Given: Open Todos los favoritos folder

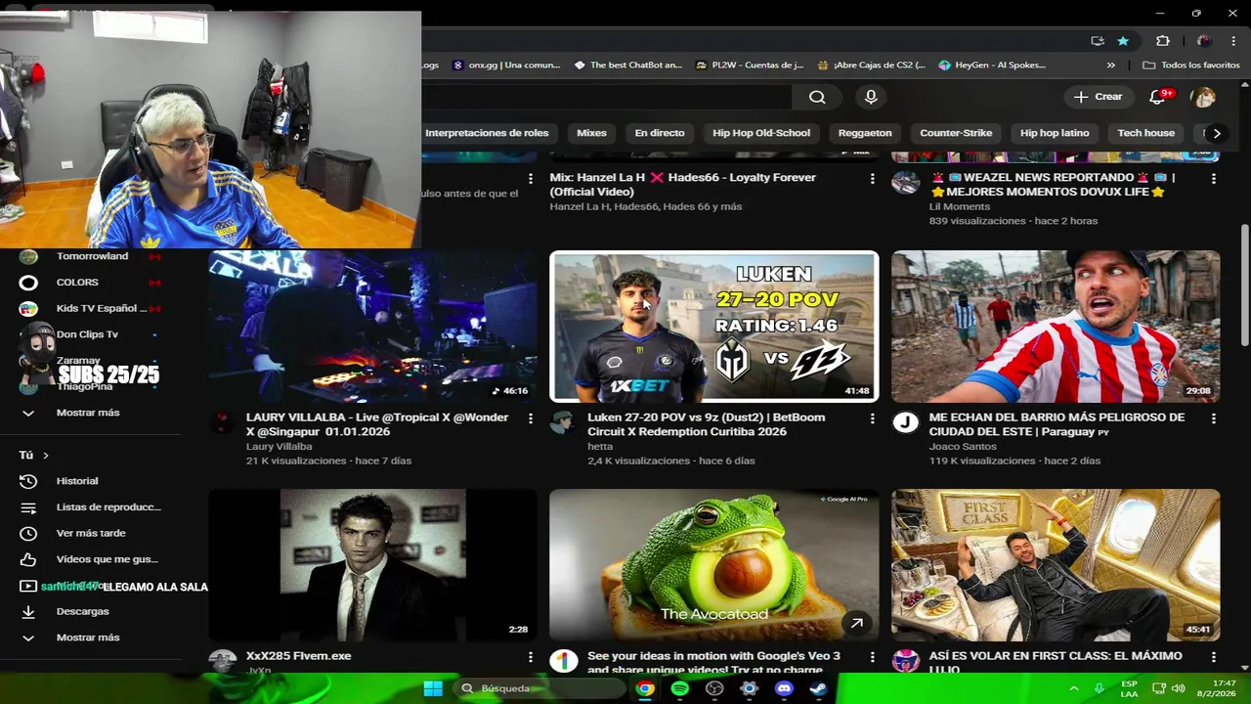Looking at the screenshot, I should [x=1191, y=66].
